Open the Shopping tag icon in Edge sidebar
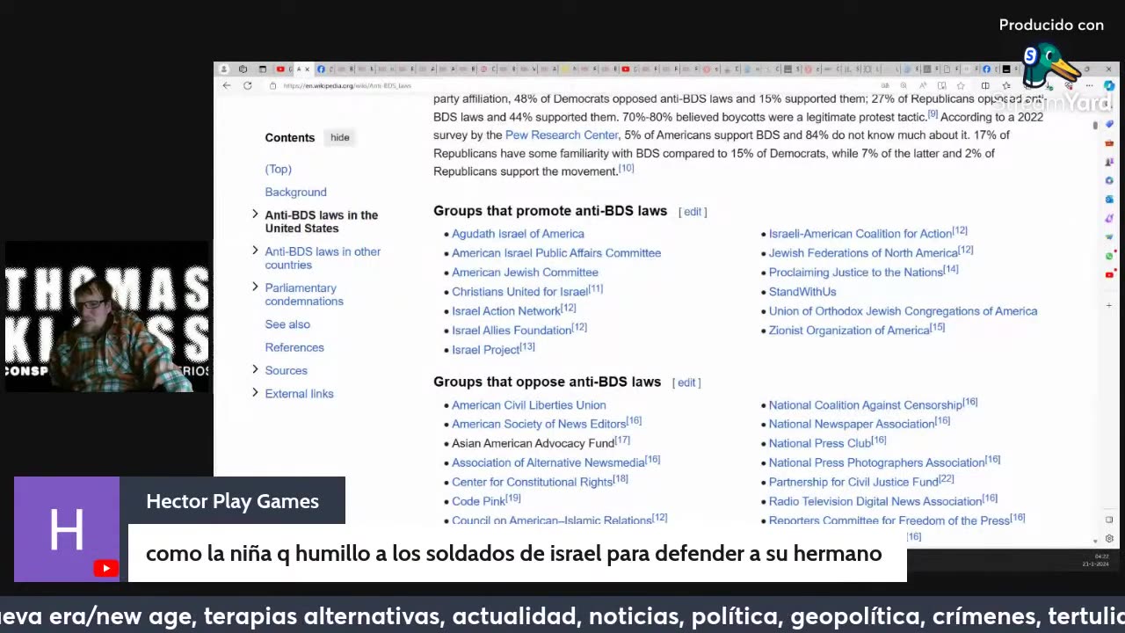Viewport: 1125px width, 633px height. click(1109, 124)
